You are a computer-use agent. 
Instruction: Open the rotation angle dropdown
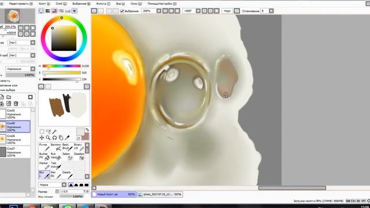pos(198,11)
